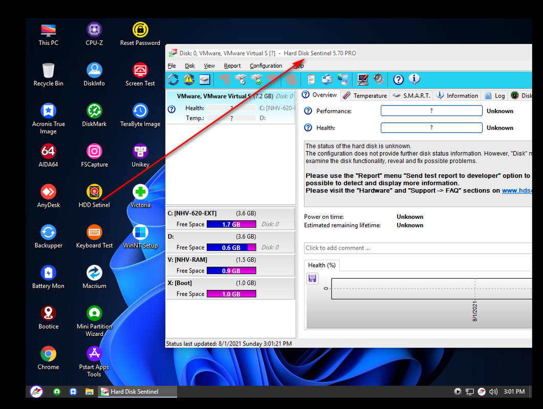Open the View menu
The height and width of the screenshot is (409, 543).
209,66
